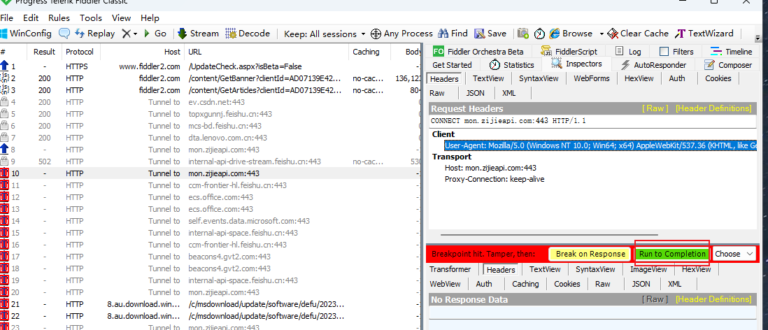Toggle Stream mode in the toolbar
Viewport: 768px width, 330px height.
198,34
